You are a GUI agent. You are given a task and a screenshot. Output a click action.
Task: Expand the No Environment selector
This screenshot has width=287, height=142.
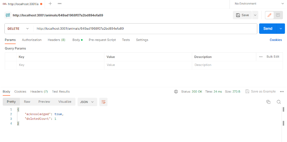point(258,4)
